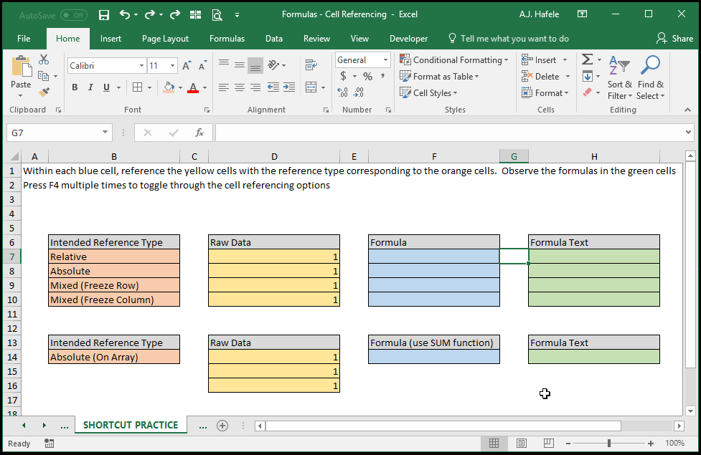
Task: Click the macro recording icon in status bar
Action: [x=50, y=444]
